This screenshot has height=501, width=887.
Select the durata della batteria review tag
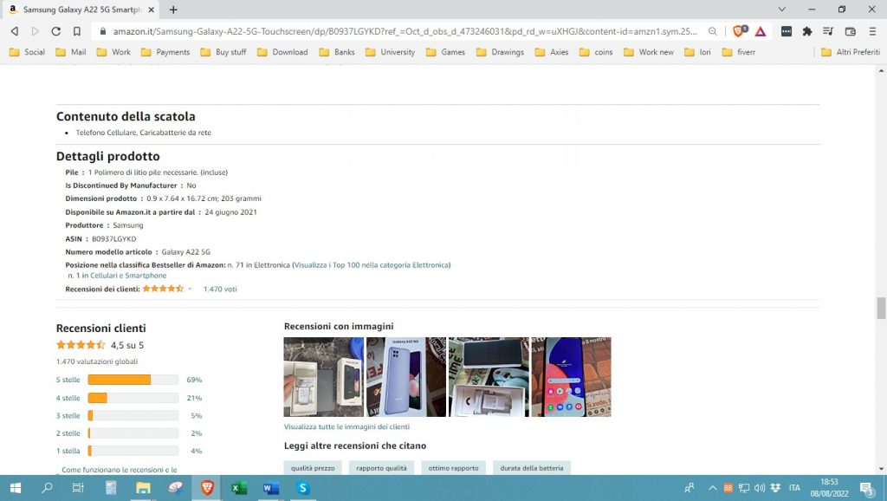(532, 468)
